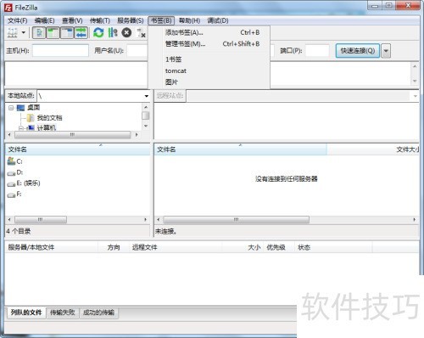Viewport: 424px width, 338px height.
Task: Click the remote list scroll right arrow
Action: [415, 219]
